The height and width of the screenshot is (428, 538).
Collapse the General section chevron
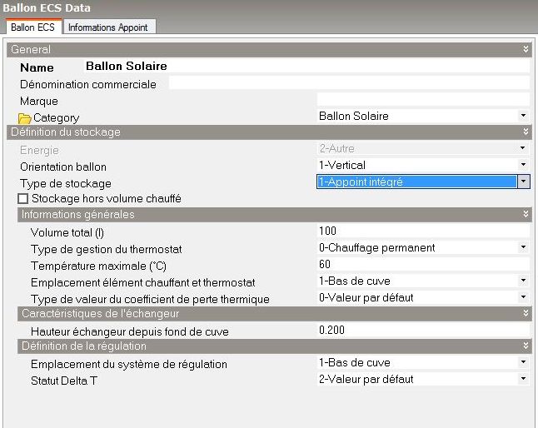pos(526,50)
